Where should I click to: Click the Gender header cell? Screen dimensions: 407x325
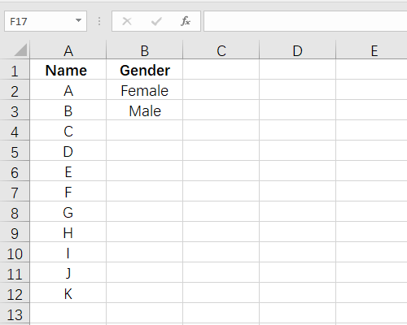click(x=145, y=70)
